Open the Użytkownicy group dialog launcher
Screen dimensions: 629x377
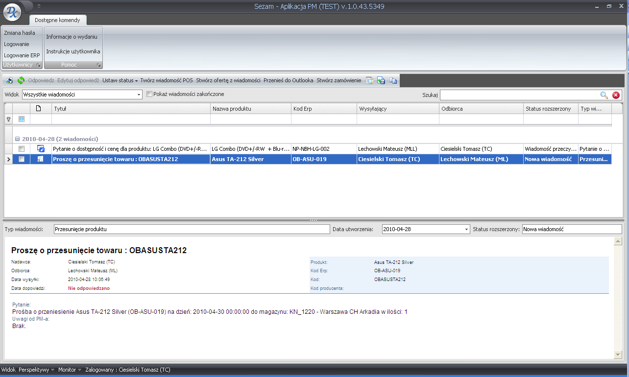(x=39, y=65)
